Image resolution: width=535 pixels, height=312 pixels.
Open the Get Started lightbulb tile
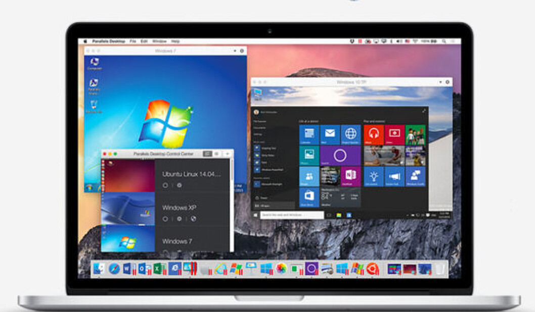pos(374,176)
